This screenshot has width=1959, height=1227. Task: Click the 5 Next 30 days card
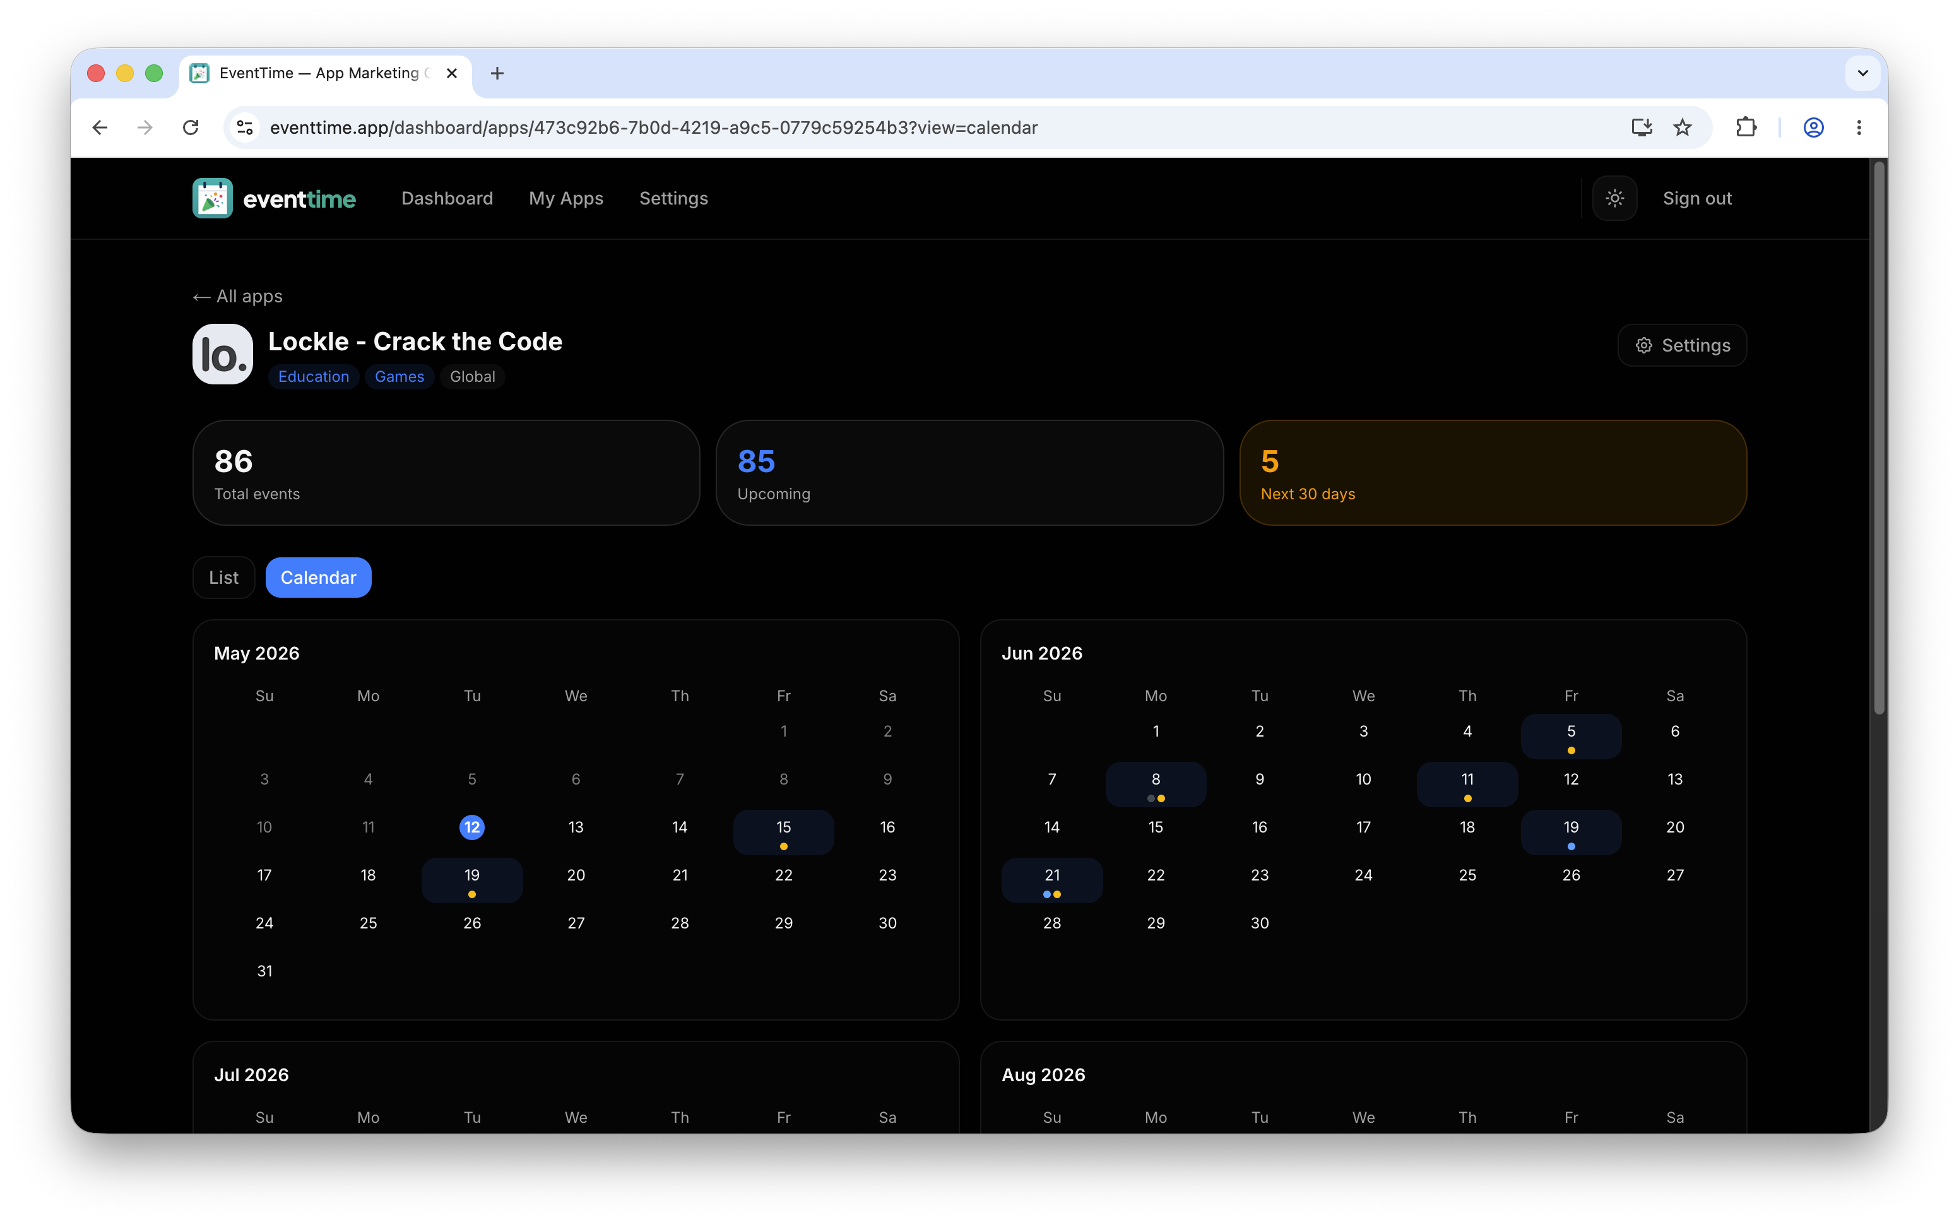pyautogui.click(x=1493, y=472)
